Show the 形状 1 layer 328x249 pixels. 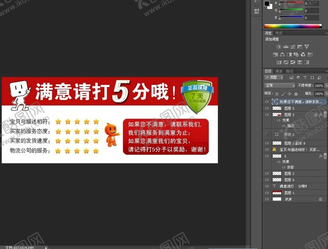pos(266,134)
